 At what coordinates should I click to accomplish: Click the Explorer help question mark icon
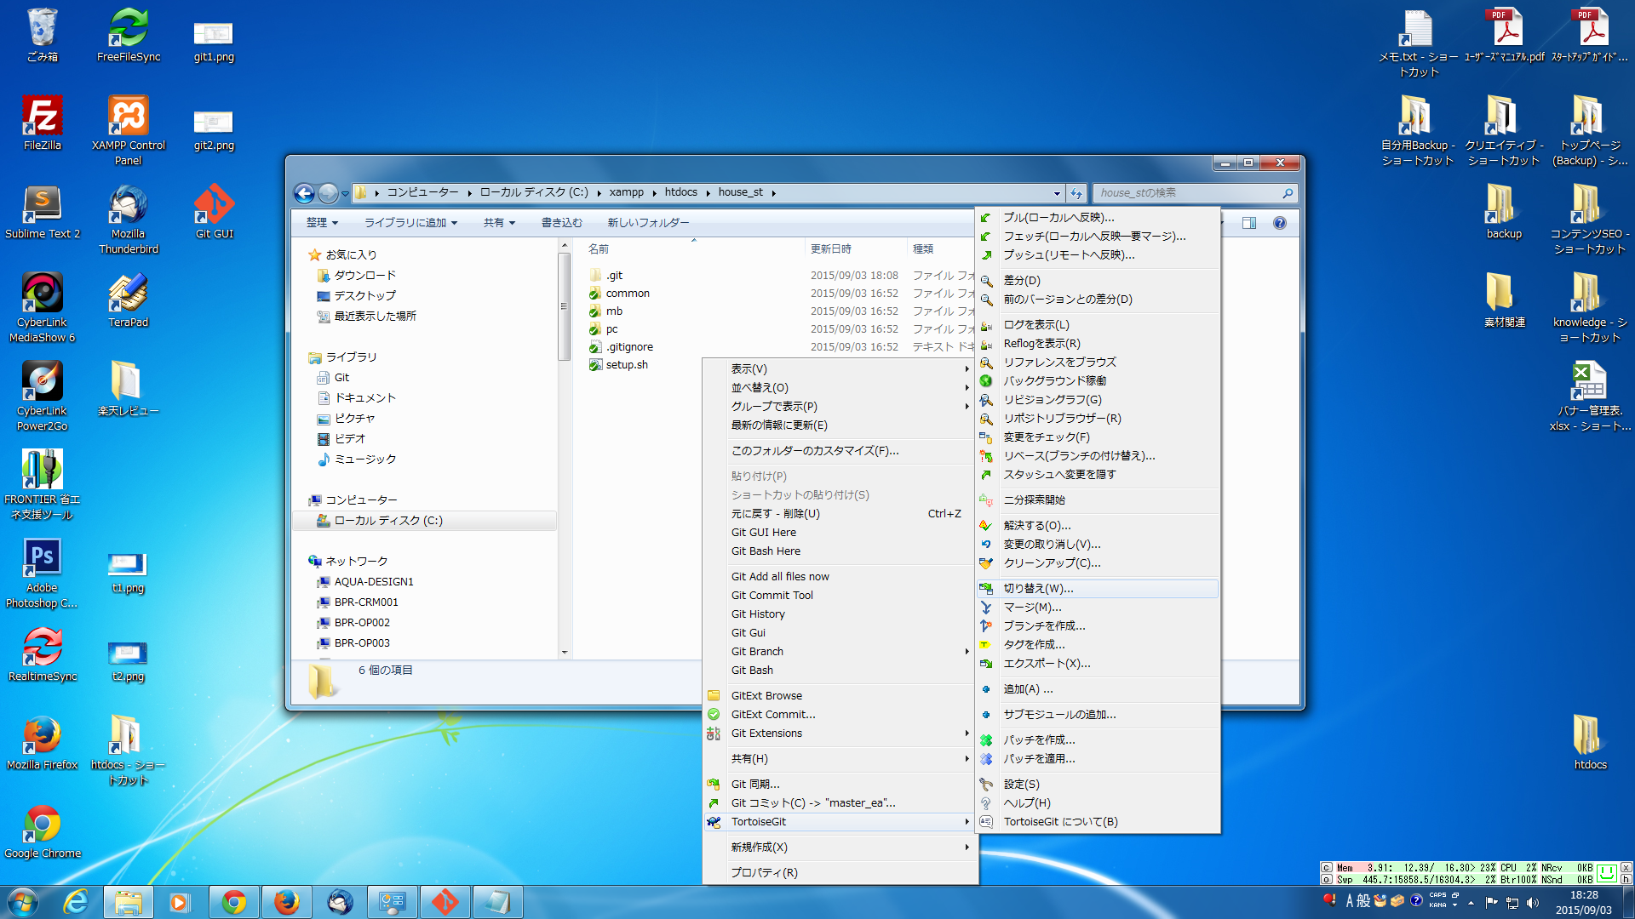[1279, 223]
